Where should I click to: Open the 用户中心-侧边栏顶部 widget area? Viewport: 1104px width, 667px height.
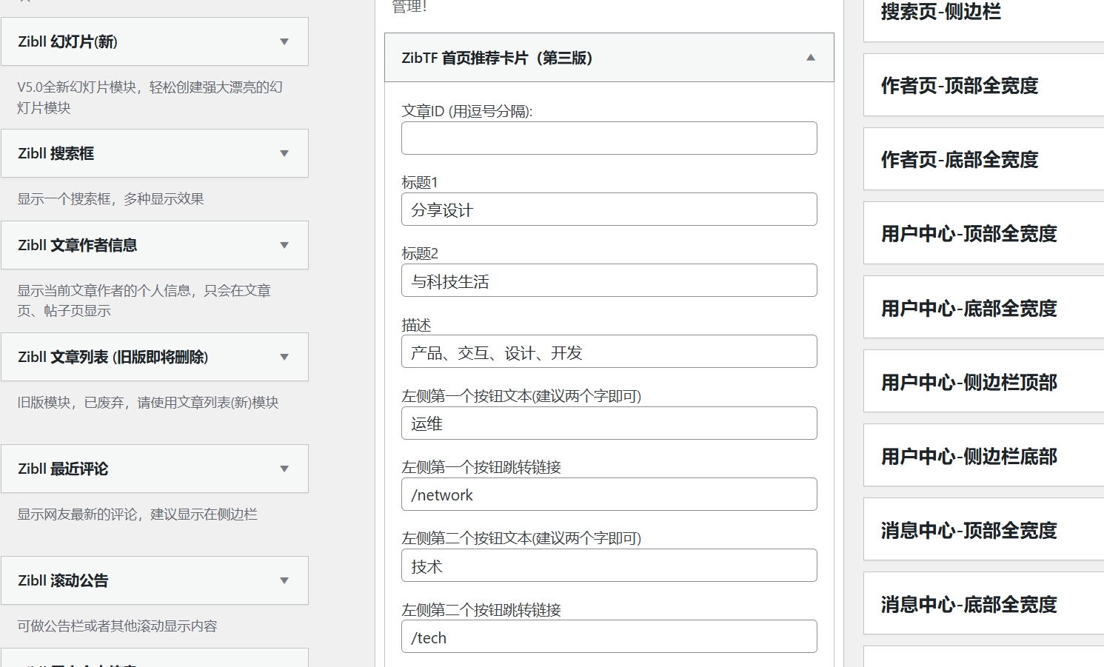(983, 382)
